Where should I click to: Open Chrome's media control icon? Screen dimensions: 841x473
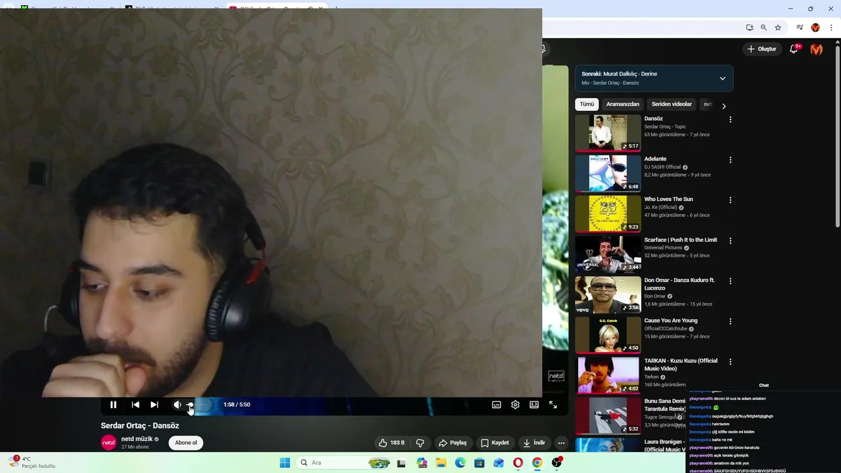point(800,28)
